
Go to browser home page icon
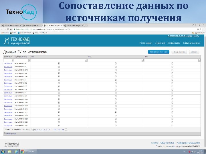(11, 29)
